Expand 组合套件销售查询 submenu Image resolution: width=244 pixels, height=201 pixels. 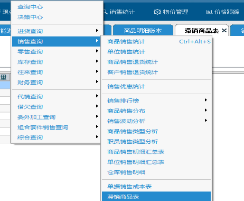57,127
